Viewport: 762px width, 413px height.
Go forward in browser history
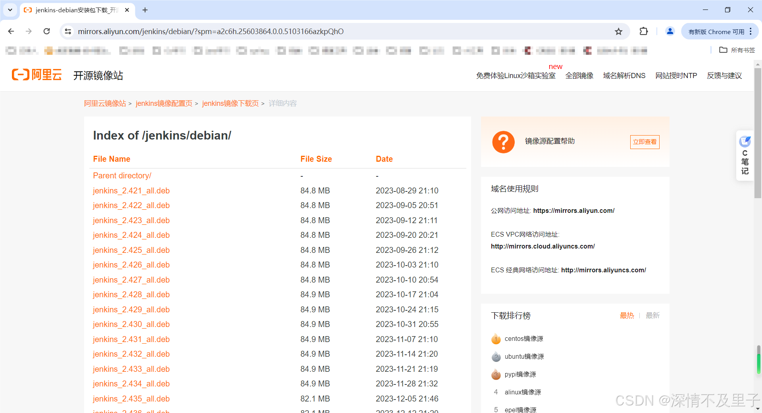click(x=29, y=31)
